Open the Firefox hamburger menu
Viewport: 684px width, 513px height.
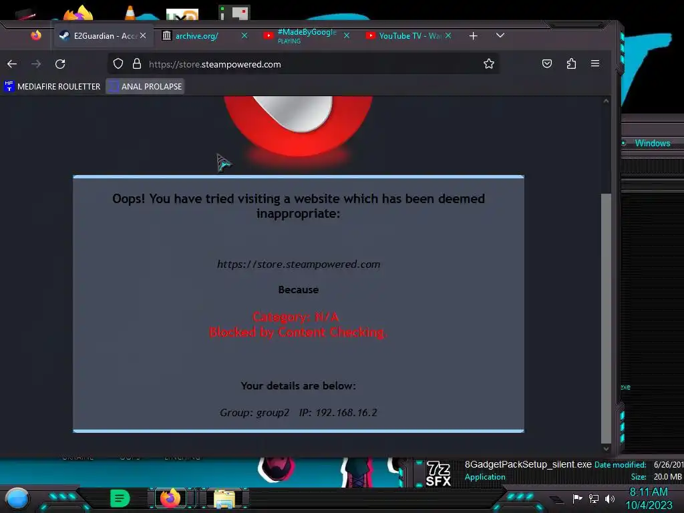coord(595,63)
